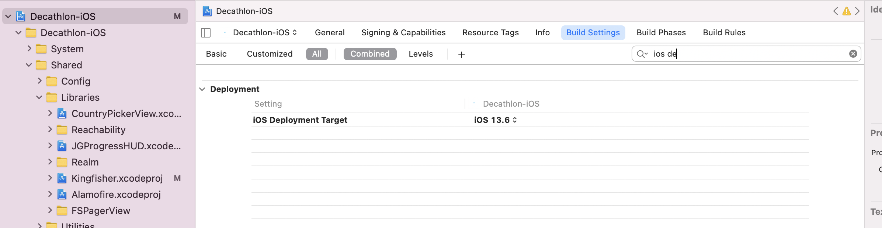Switch filter to Customized settings
The height and width of the screenshot is (228, 882).
[x=270, y=54]
